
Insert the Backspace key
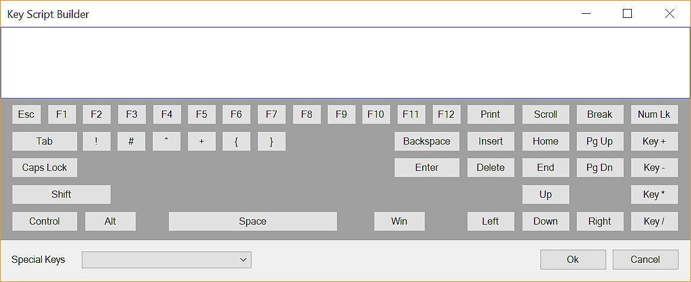pyautogui.click(x=426, y=142)
